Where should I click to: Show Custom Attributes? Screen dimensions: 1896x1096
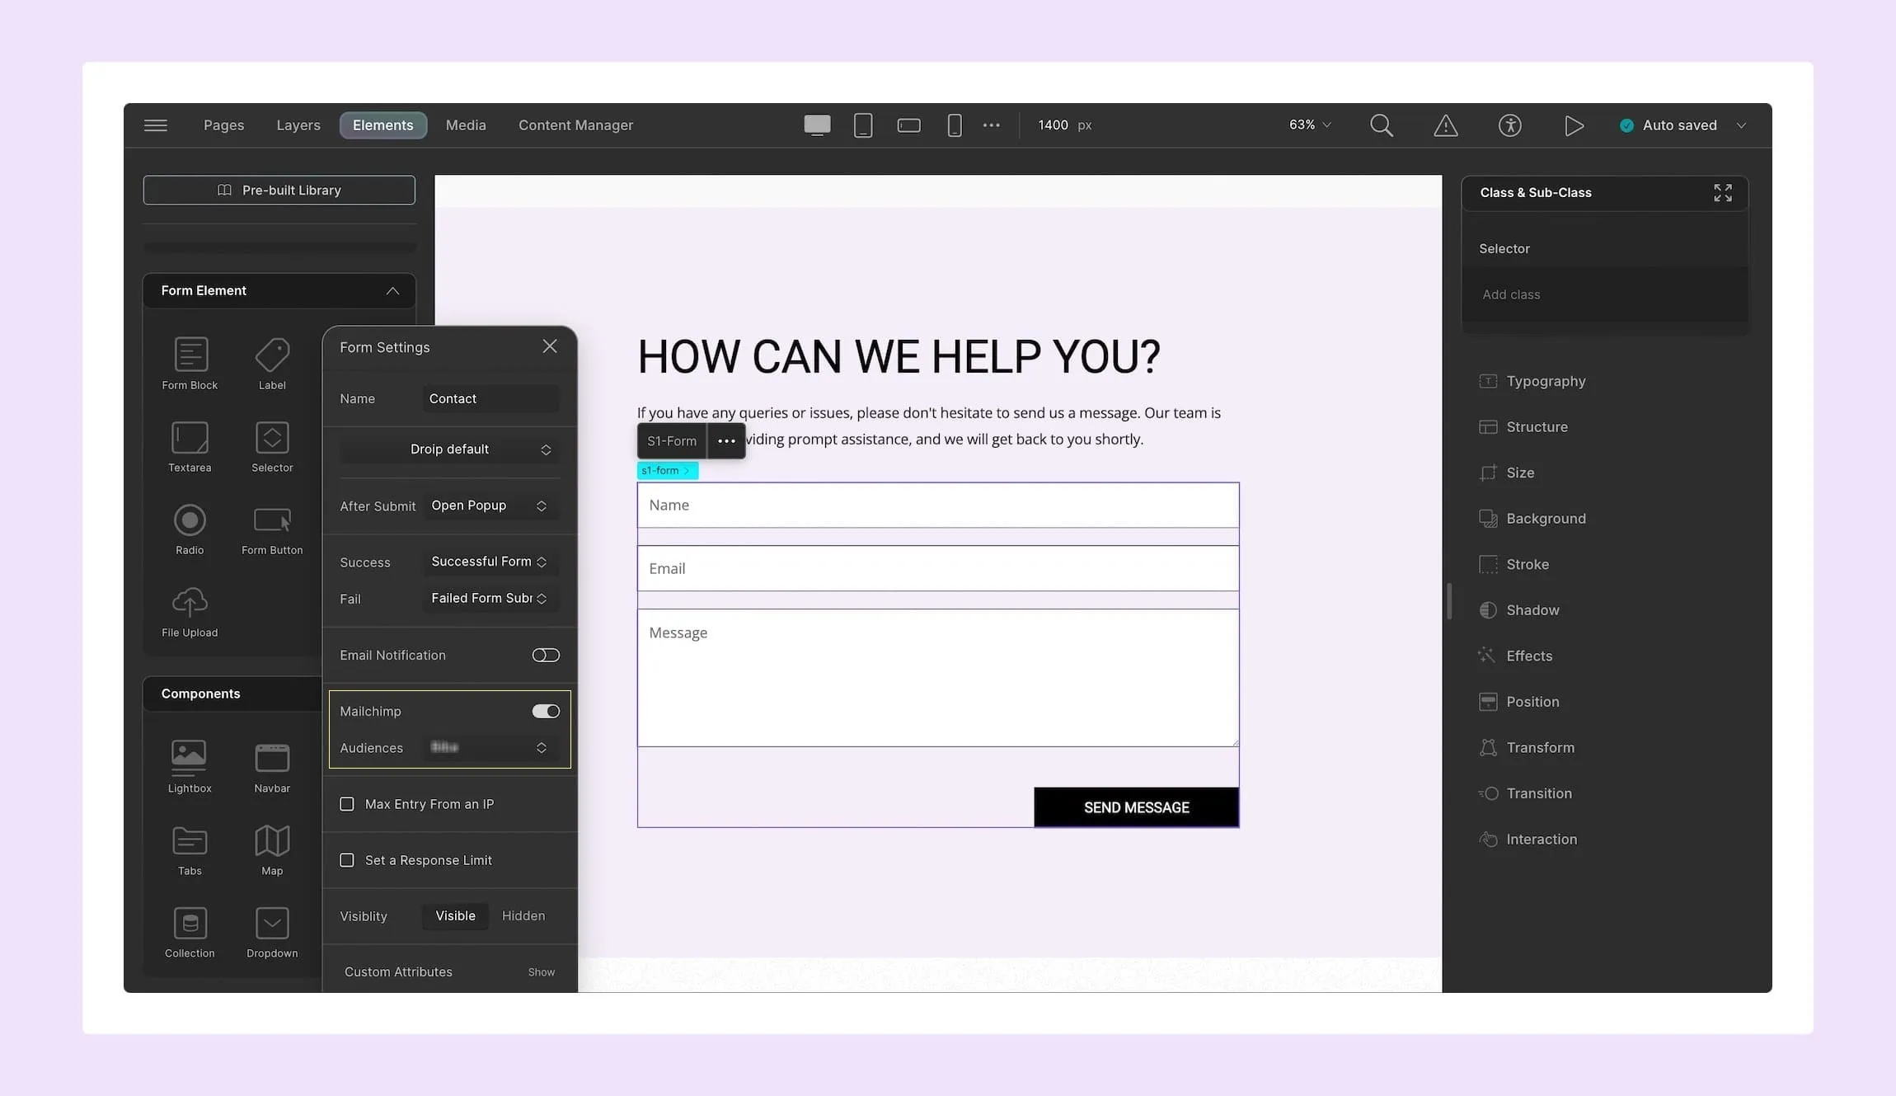click(542, 972)
